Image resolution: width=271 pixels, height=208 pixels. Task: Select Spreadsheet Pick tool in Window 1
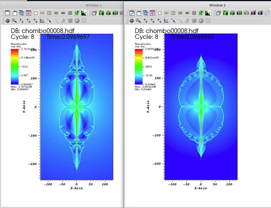35,21
